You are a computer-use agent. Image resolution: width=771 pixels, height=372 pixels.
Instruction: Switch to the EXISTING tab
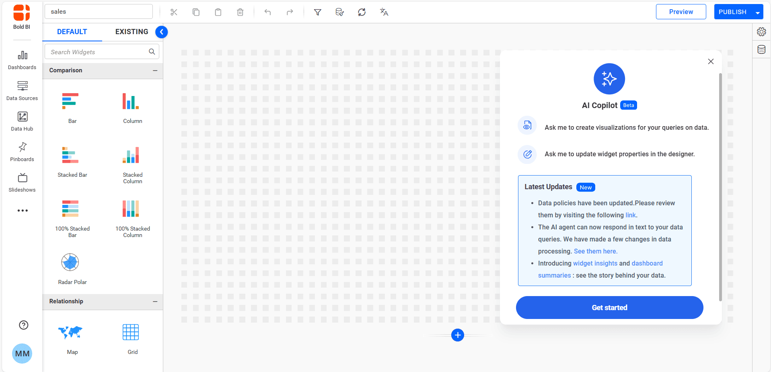132,31
